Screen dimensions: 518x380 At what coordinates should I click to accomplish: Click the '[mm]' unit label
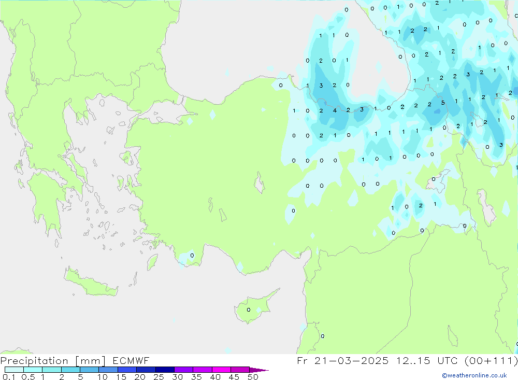91,361
